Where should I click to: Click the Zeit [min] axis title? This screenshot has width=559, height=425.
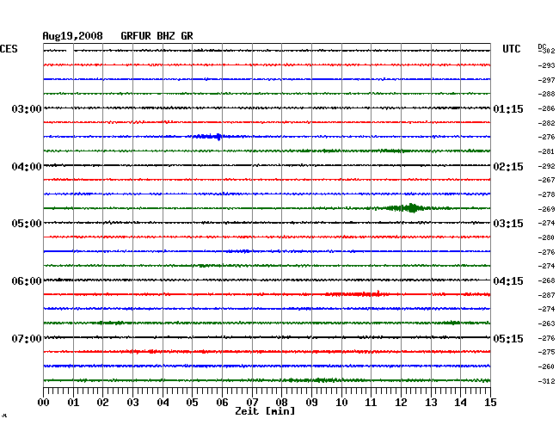tap(265, 411)
